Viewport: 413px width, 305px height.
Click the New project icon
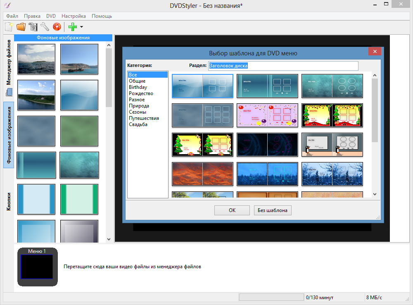(x=9, y=27)
